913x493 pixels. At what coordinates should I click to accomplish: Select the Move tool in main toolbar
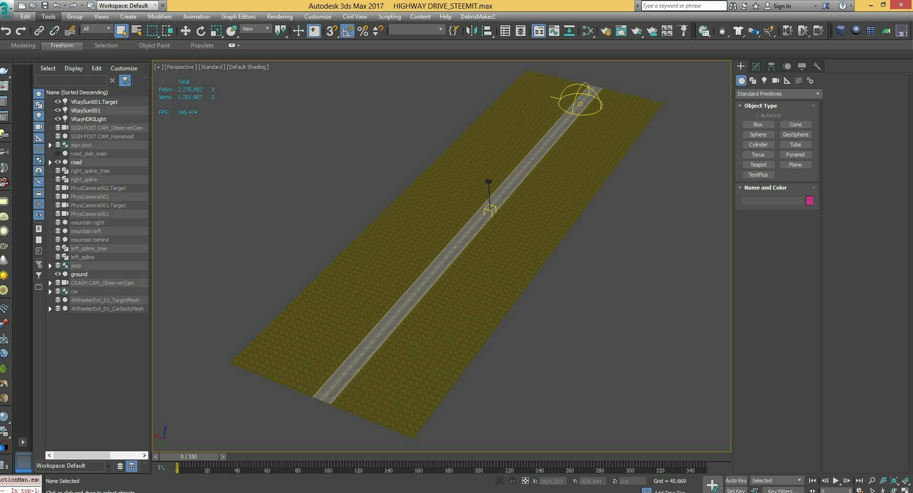coord(185,31)
